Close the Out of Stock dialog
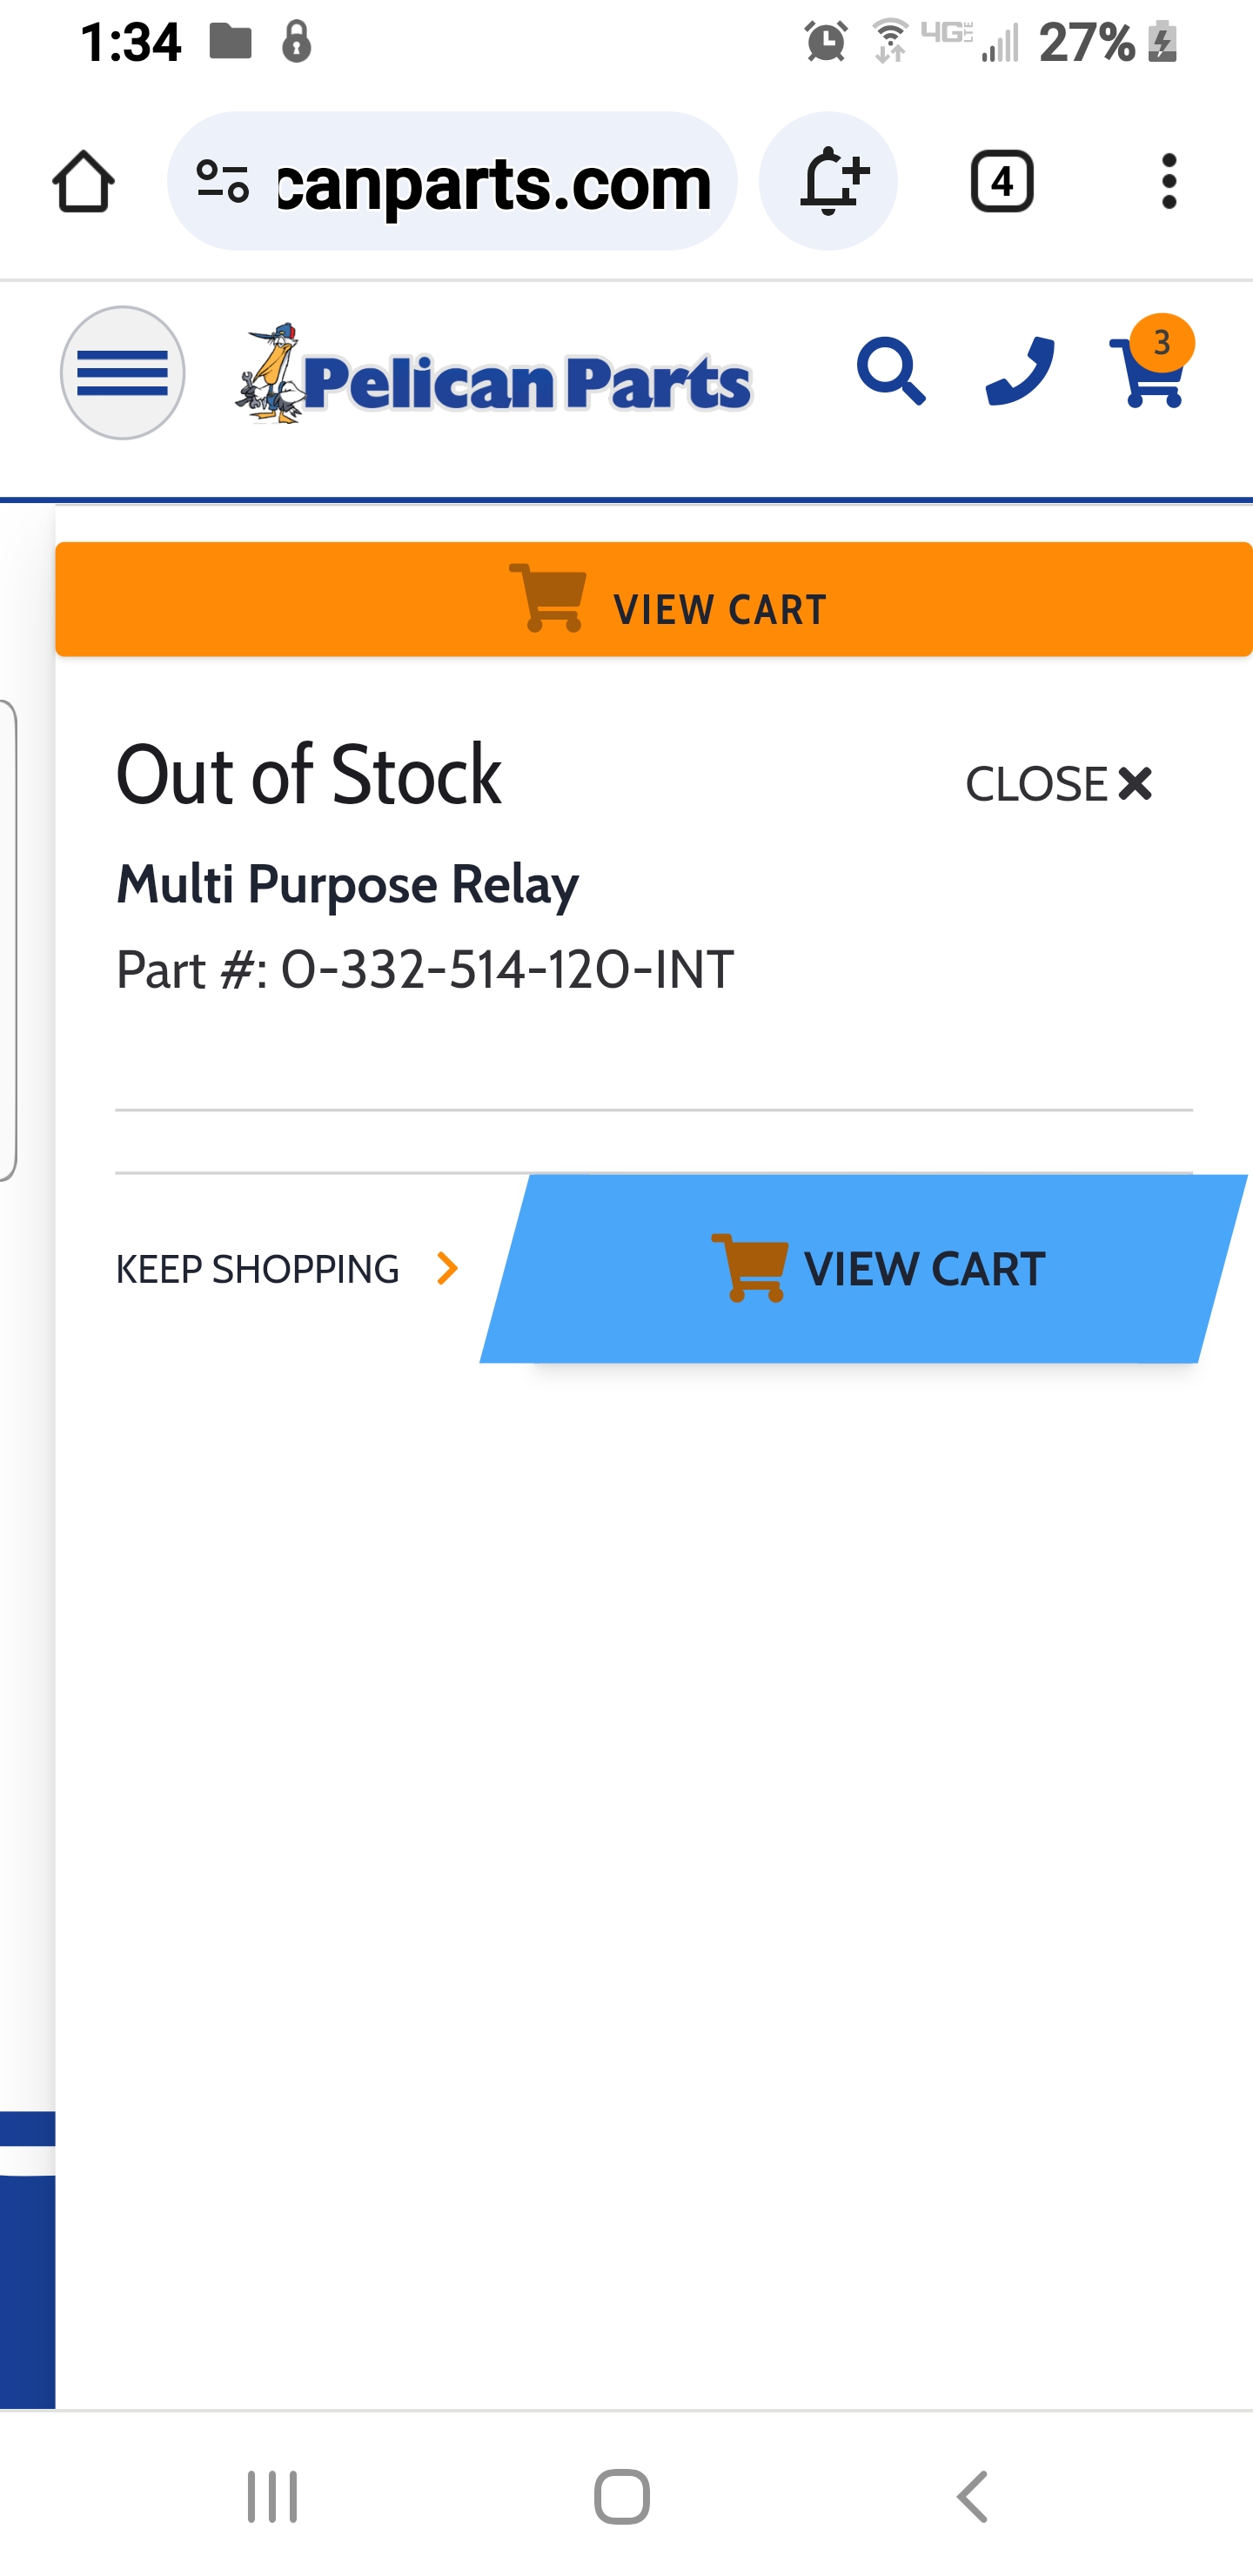Image resolution: width=1253 pixels, height=2576 pixels. [x=1058, y=784]
